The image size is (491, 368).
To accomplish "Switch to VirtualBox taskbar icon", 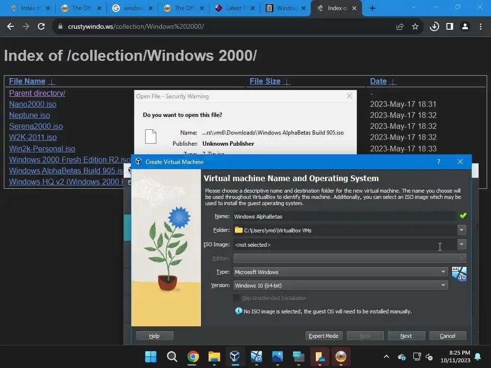I will pos(235,356).
